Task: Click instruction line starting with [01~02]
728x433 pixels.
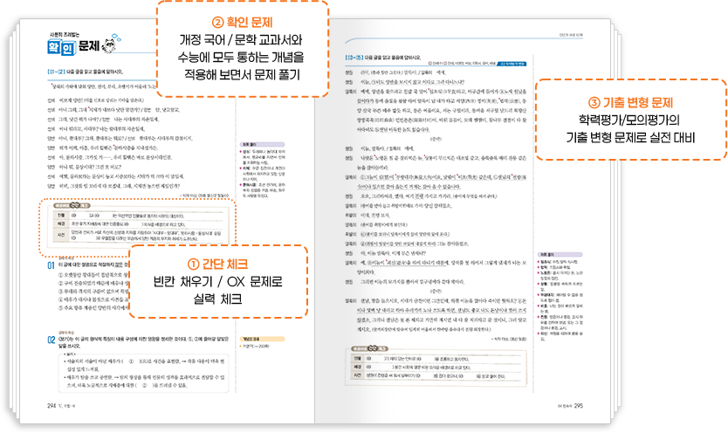Action: [85, 72]
